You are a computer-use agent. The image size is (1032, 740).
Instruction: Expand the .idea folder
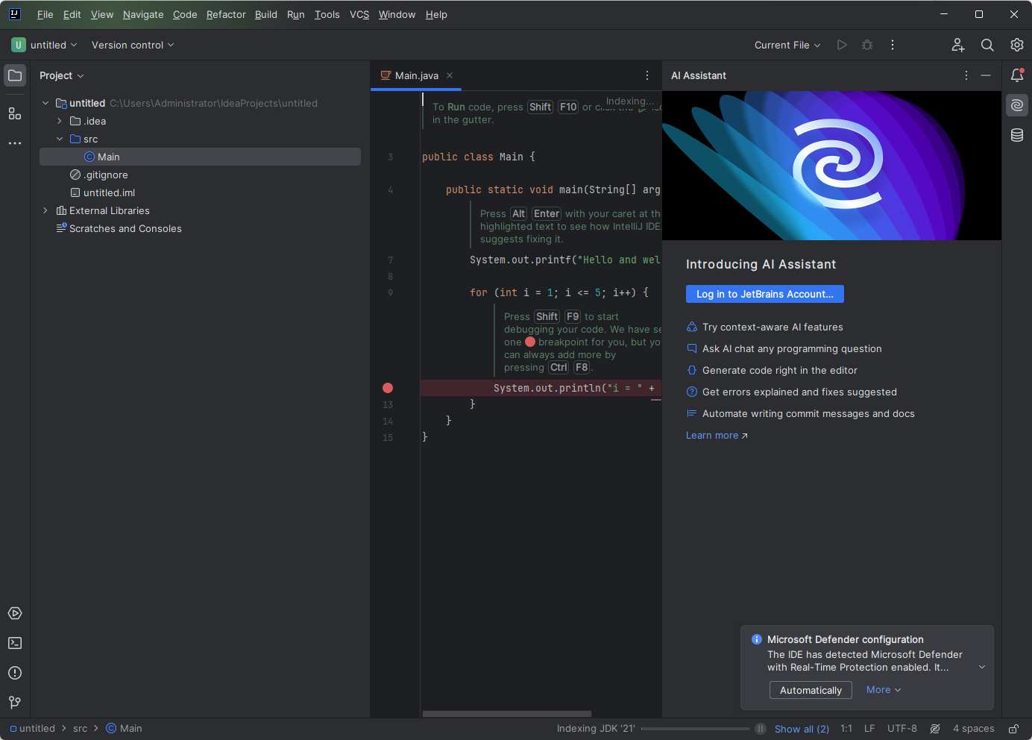(x=60, y=121)
